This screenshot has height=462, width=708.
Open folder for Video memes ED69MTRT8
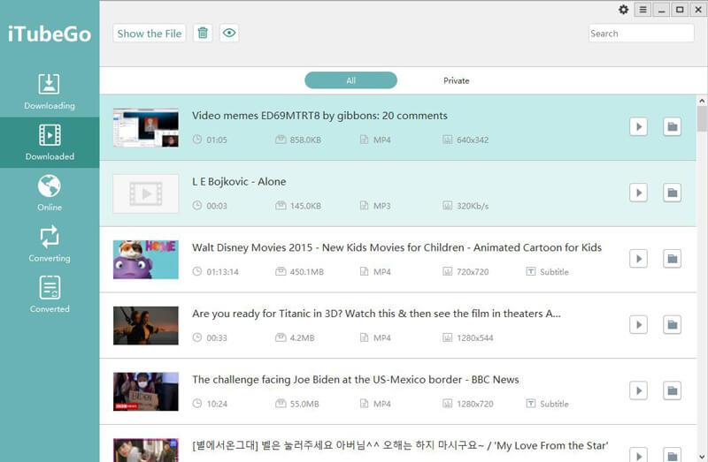(672, 126)
